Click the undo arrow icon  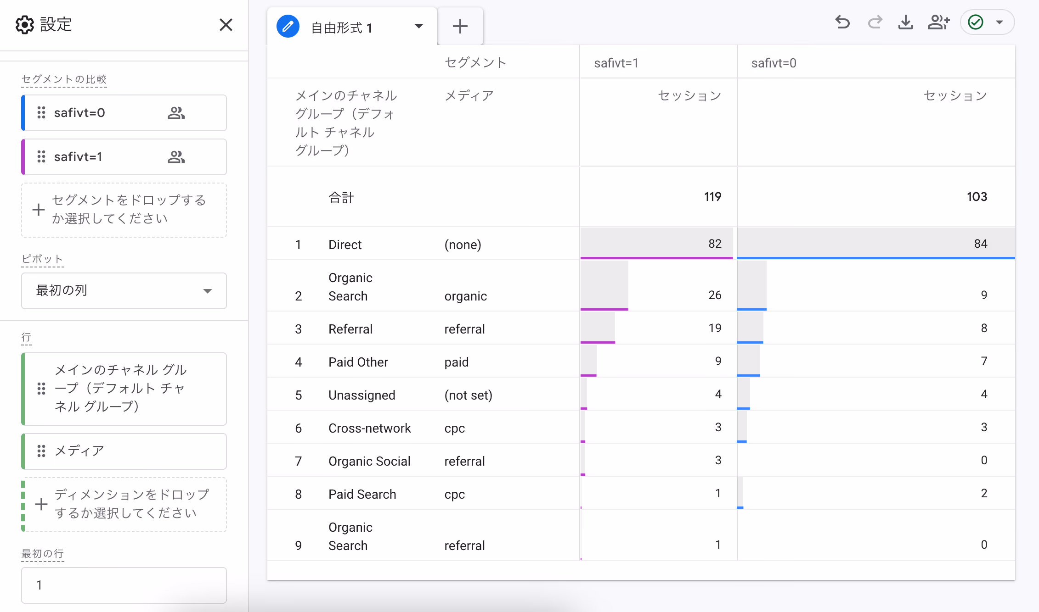click(x=842, y=22)
